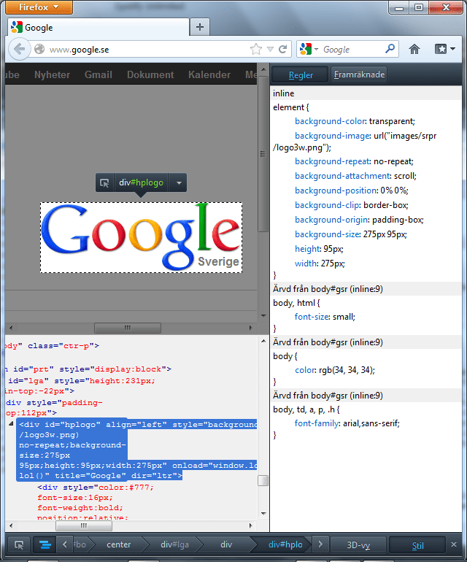Toggle the Stil style panel
The image size is (467, 562).
(x=417, y=545)
